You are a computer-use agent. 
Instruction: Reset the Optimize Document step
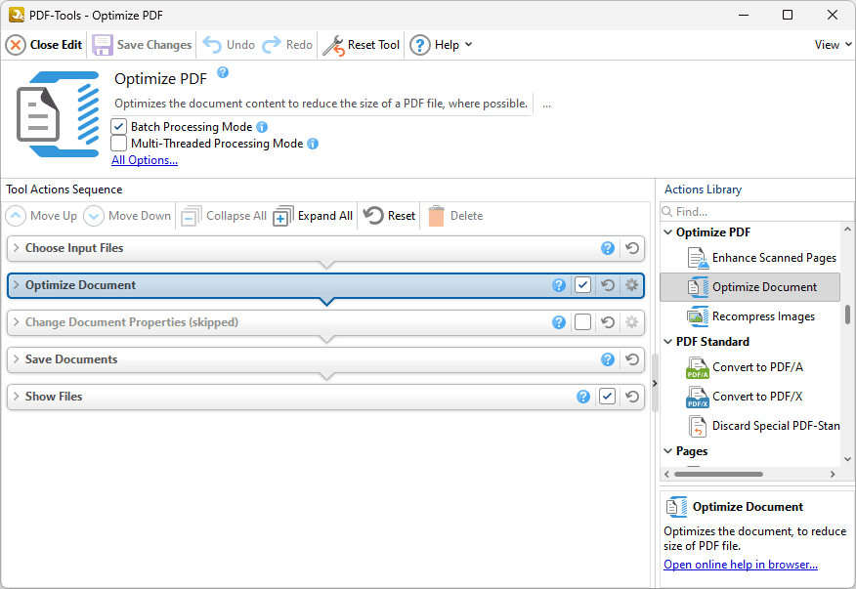608,285
